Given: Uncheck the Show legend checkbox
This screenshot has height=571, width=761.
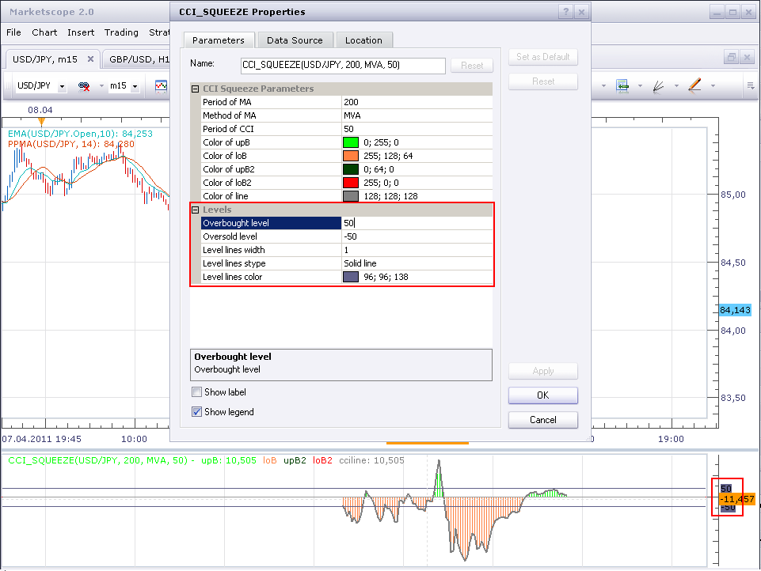Looking at the screenshot, I should point(196,412).
